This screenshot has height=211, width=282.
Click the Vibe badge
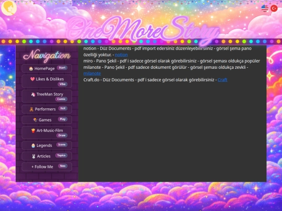tap(63, 84)
